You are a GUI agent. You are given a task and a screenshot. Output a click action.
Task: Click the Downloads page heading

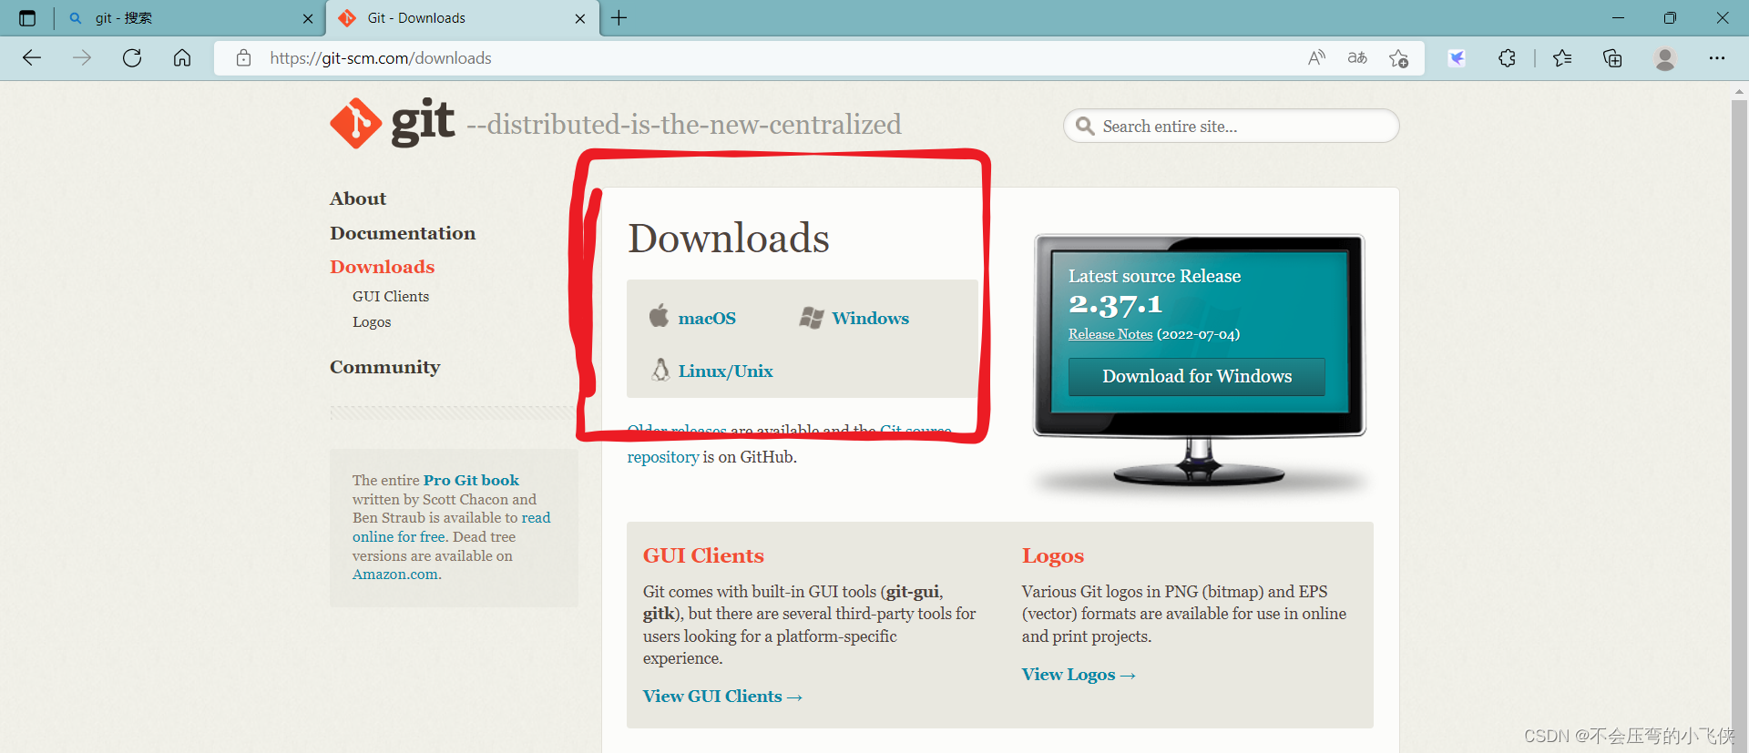729,238
